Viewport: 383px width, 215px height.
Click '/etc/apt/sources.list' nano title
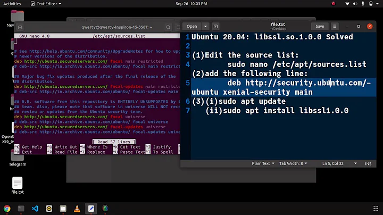119,36
